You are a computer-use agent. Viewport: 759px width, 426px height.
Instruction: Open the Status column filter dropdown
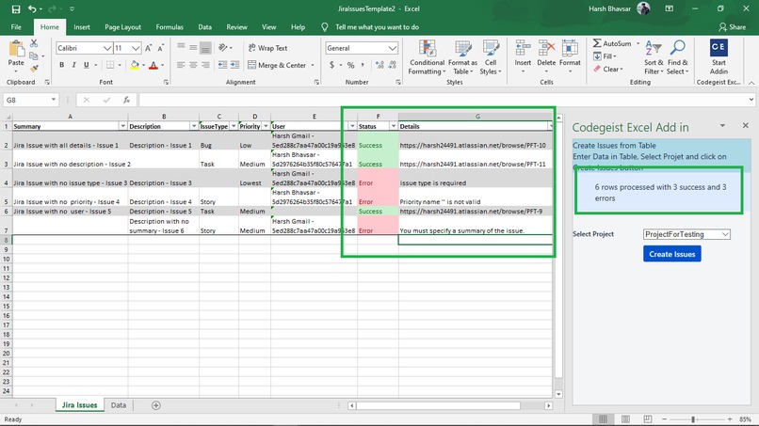coord(393,126)
